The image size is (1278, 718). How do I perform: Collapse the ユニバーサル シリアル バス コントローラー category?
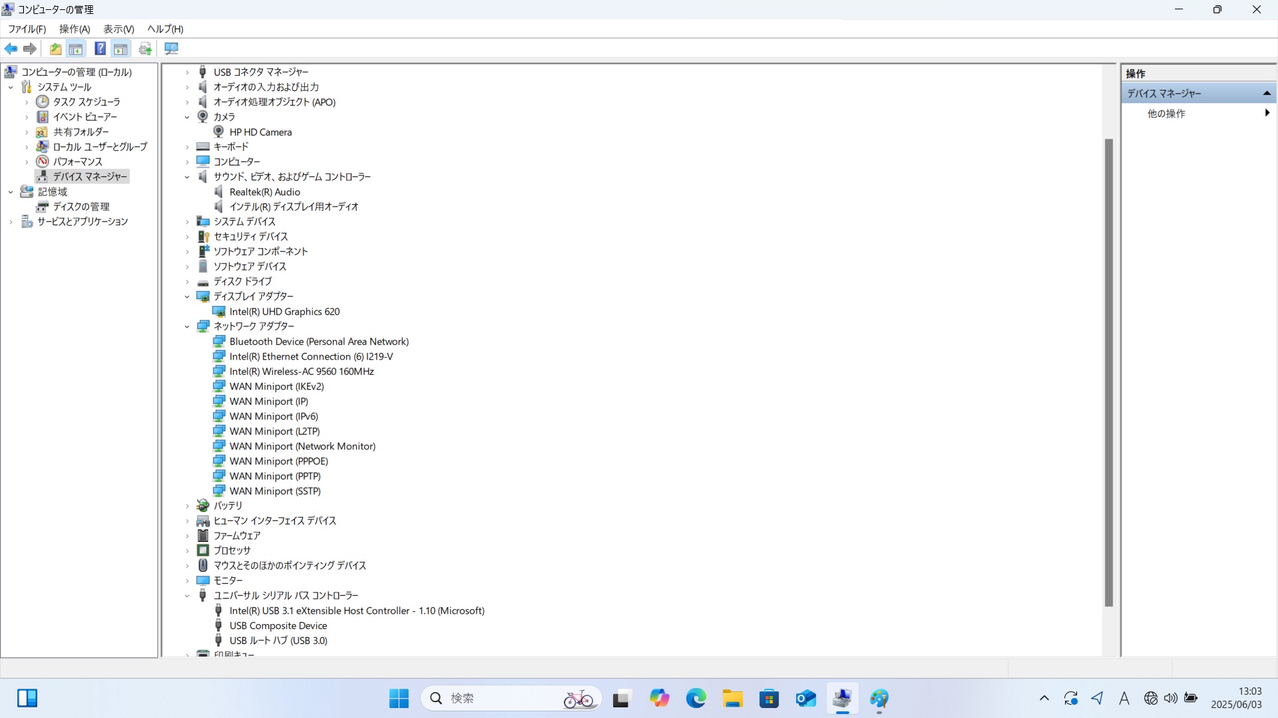(187, 596)
